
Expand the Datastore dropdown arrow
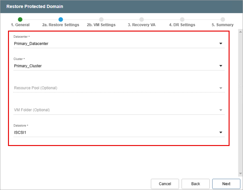click(x=221, y=133)
